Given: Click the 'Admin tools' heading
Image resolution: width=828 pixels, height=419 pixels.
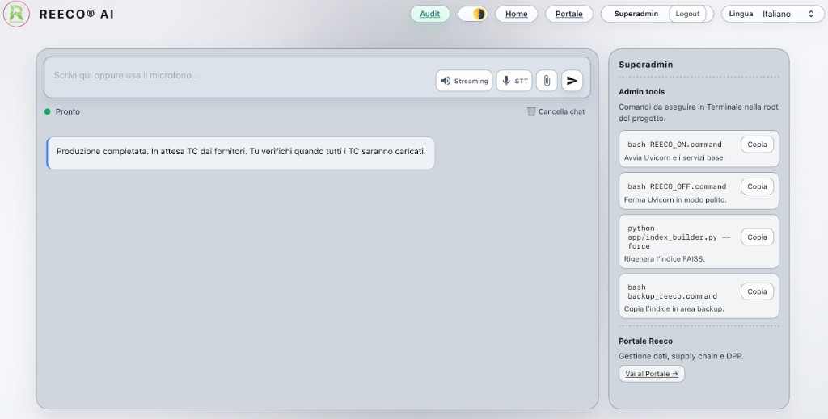Looking at the screenshot, I should click(641, 92).
